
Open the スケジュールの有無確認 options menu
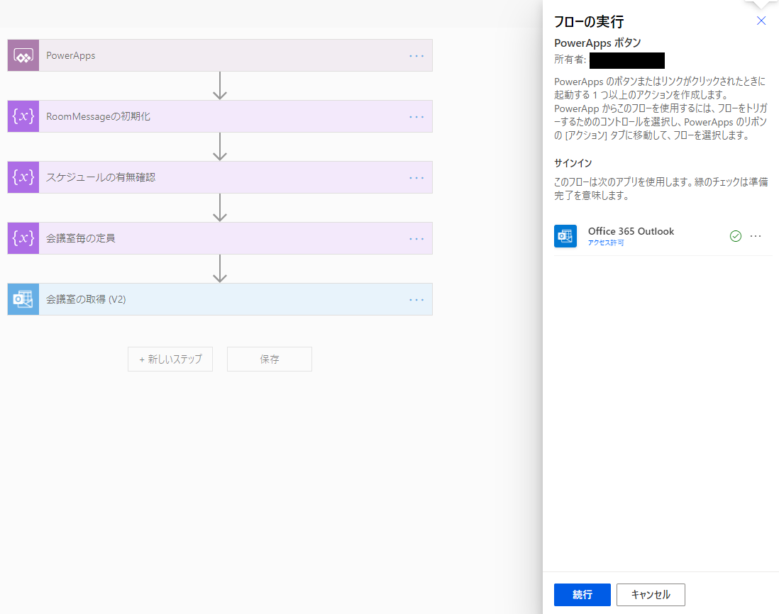(x=416, y=177)
